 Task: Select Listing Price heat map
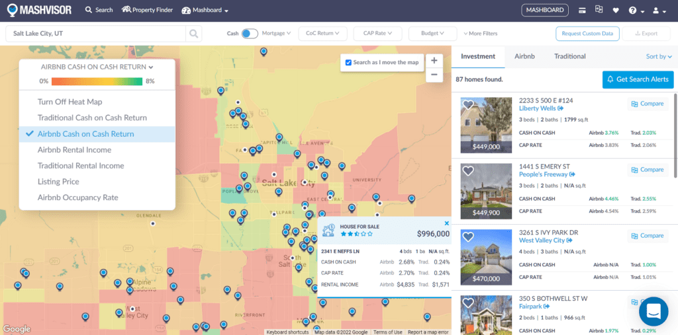(x=97, y=182)
